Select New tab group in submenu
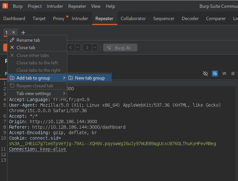 [x=89, y=78]
